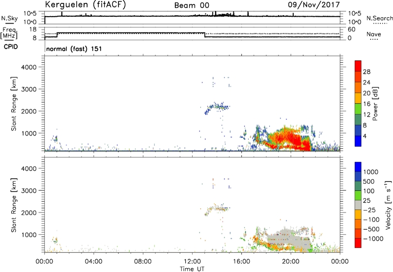The height and width of the screenshot is (272, 393).
Task: Click the 'Nave' legend label
Action: 374,34
